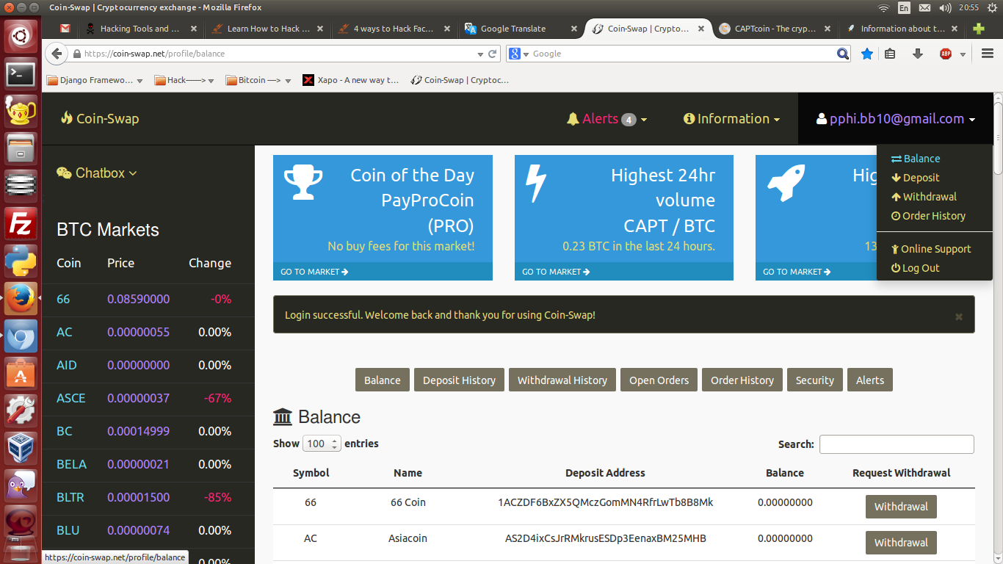Click the En keyboard layout indicator

pyautogui.click(x=904, y=7)
